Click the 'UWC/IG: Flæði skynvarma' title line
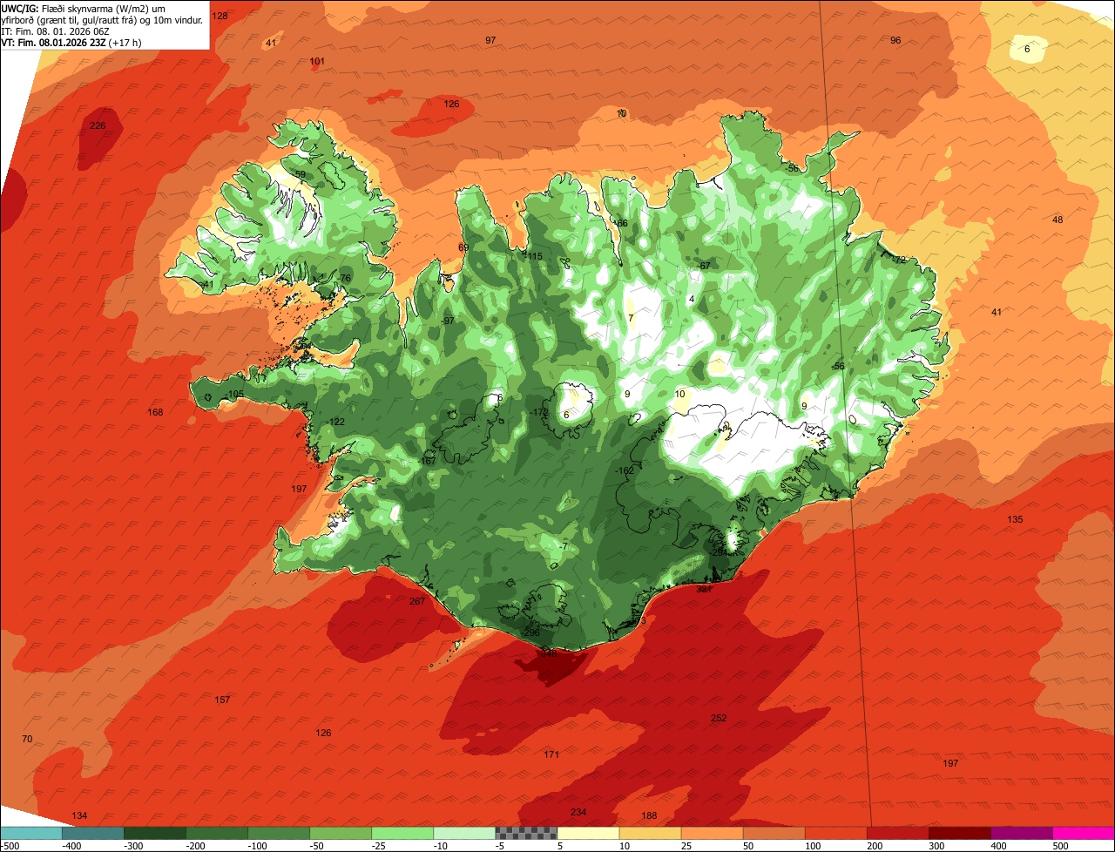 coord(84,8)
